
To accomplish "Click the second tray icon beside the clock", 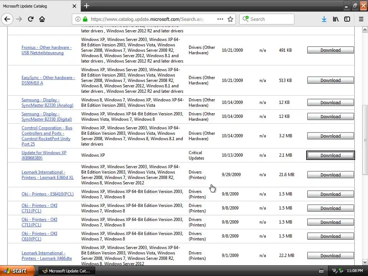I will 341,271.
